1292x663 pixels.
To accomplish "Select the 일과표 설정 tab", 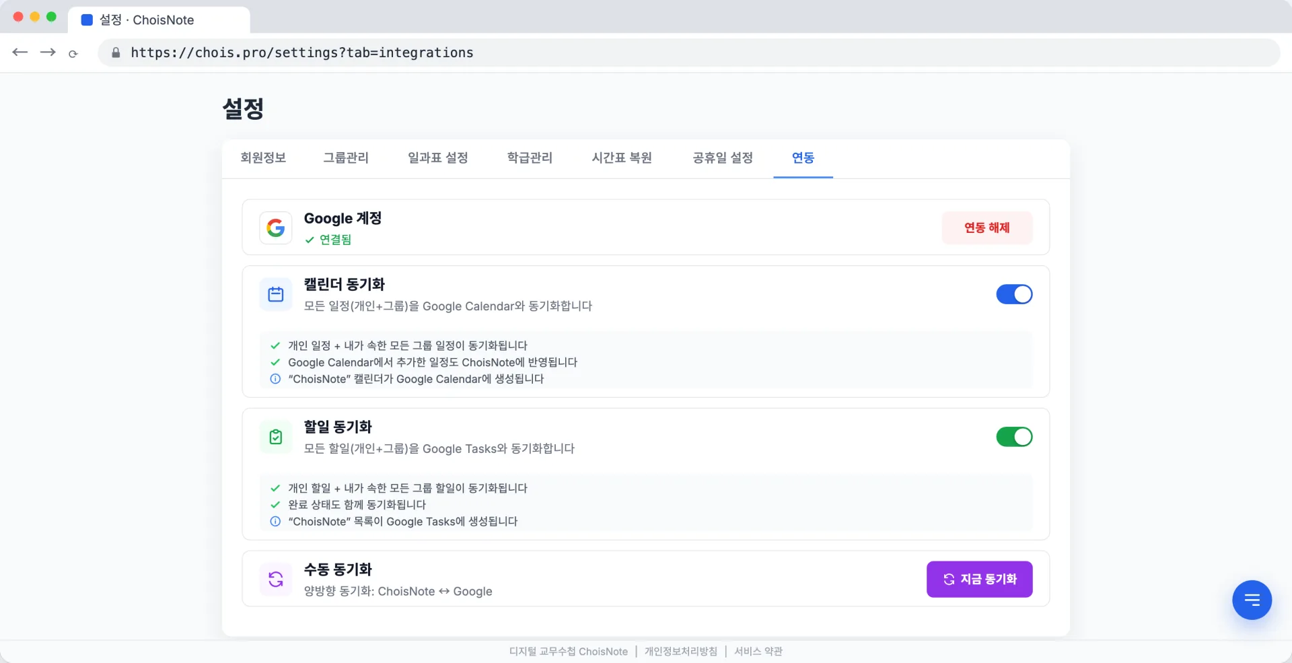I will click(x=438, y=158).
